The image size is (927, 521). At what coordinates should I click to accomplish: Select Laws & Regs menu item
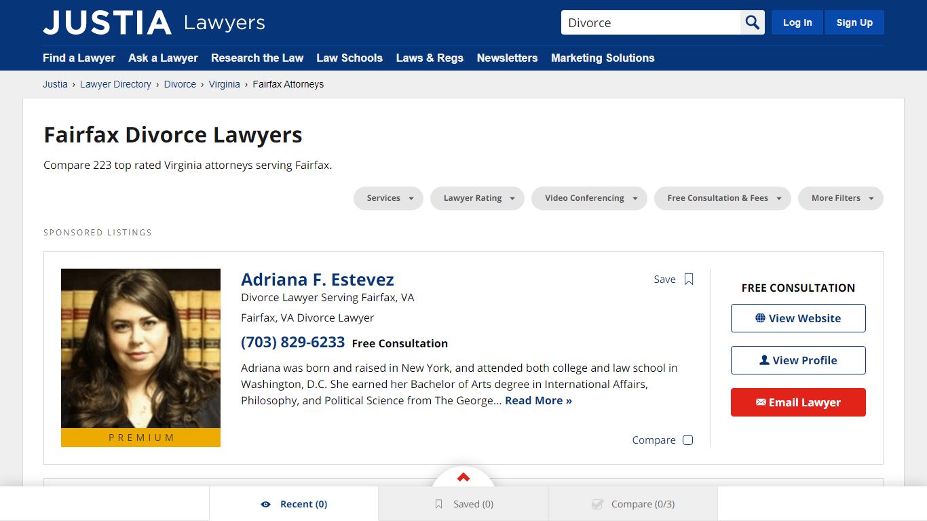tap(430, 58)
